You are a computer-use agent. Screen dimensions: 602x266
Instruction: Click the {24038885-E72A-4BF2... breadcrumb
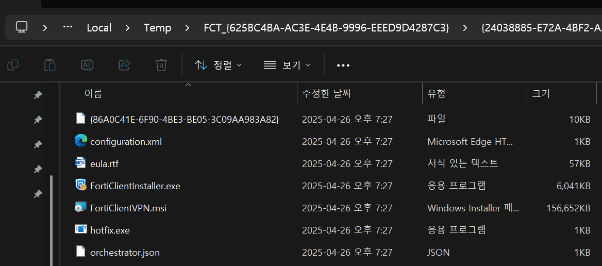tap(541, 28)
